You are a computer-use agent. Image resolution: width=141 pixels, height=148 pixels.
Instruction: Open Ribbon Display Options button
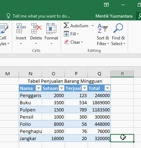[106, 5]
